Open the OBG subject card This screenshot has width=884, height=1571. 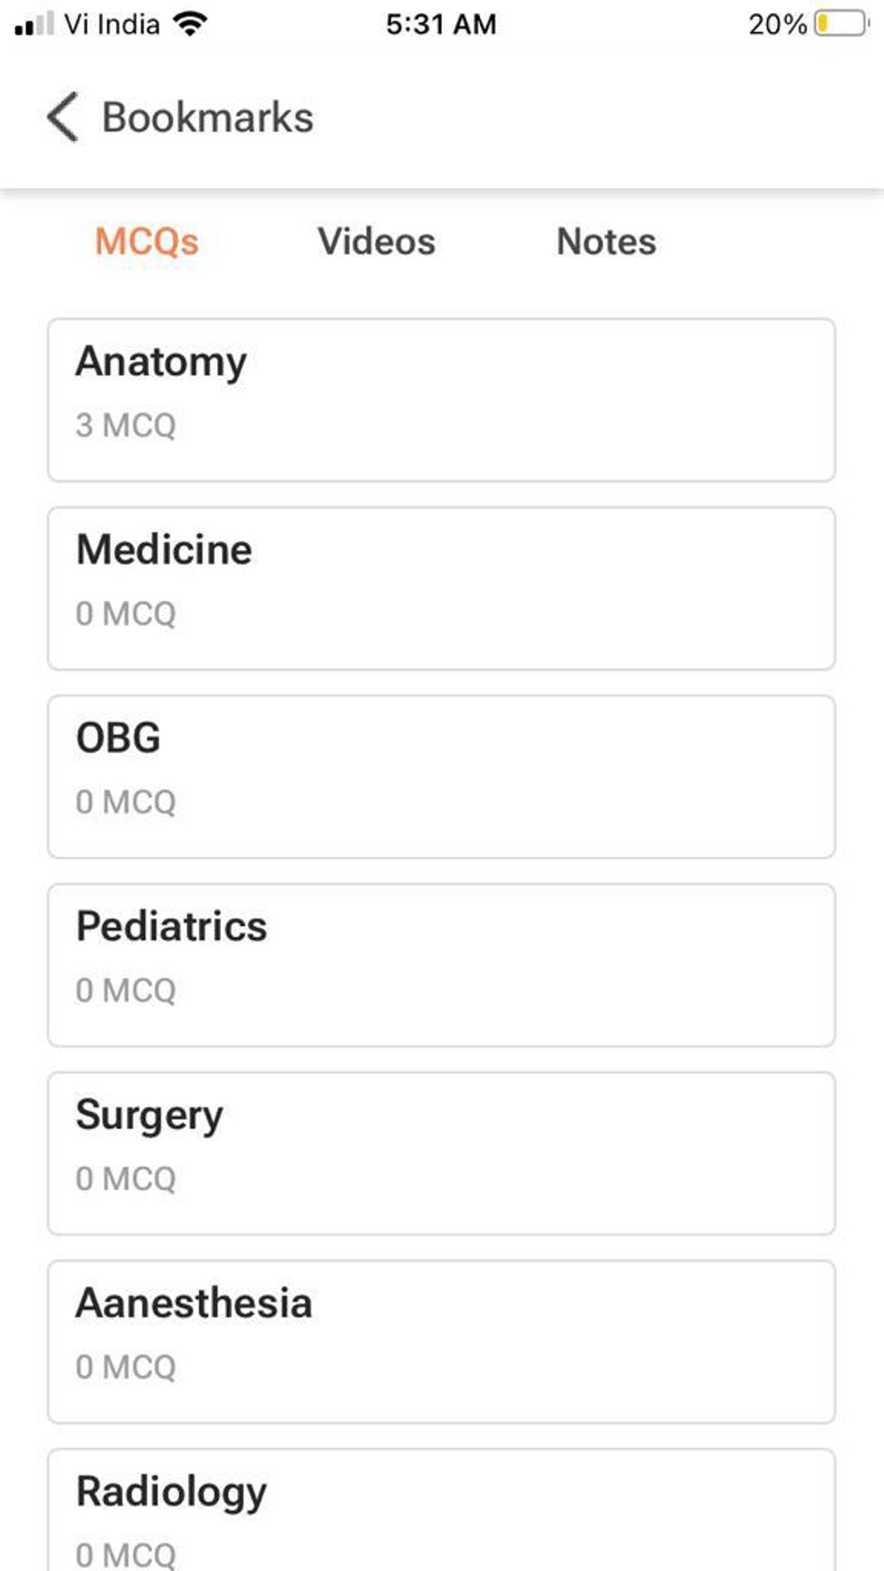coord(441,777)
